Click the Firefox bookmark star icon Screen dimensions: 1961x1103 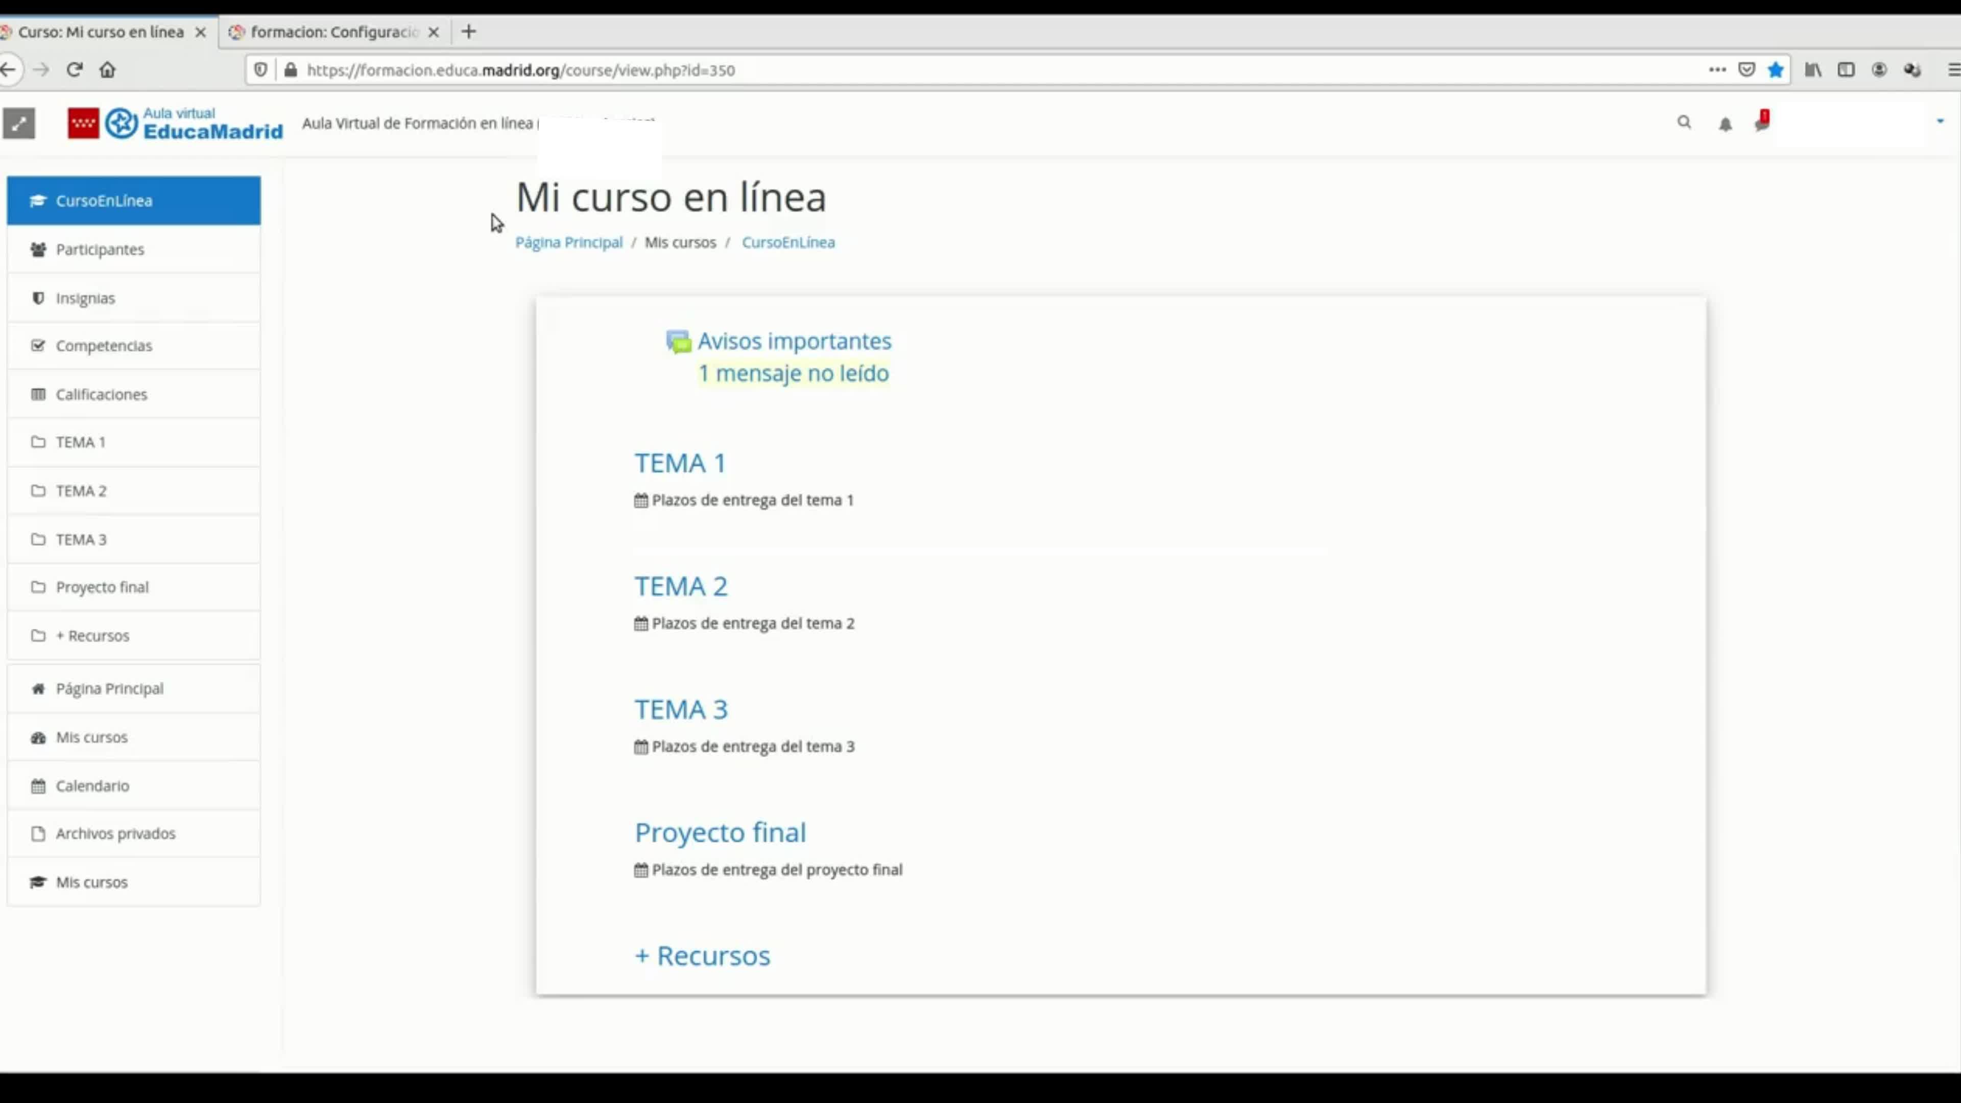tap(1775, 70)
